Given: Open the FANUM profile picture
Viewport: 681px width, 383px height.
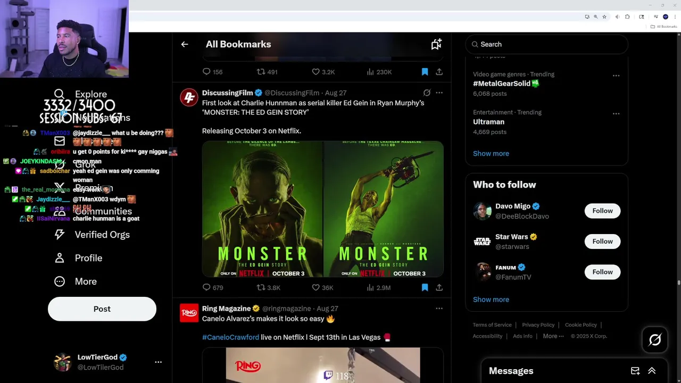Looking at the screenshot, I should point(482,272).
